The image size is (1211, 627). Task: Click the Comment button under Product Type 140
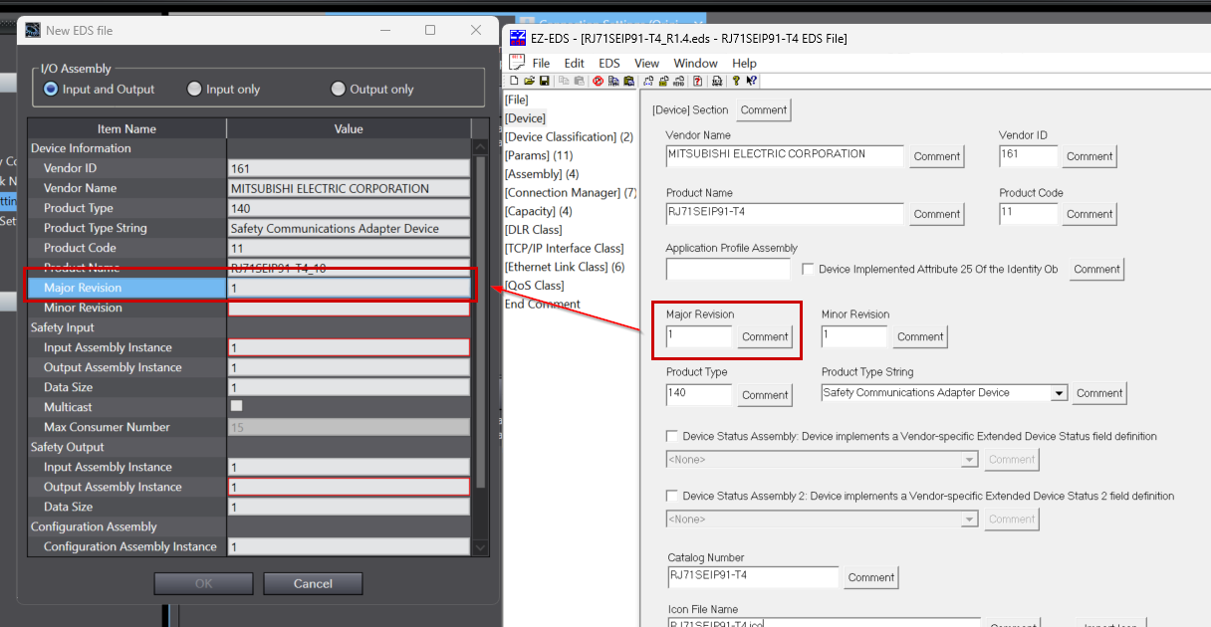coord(765,395)
